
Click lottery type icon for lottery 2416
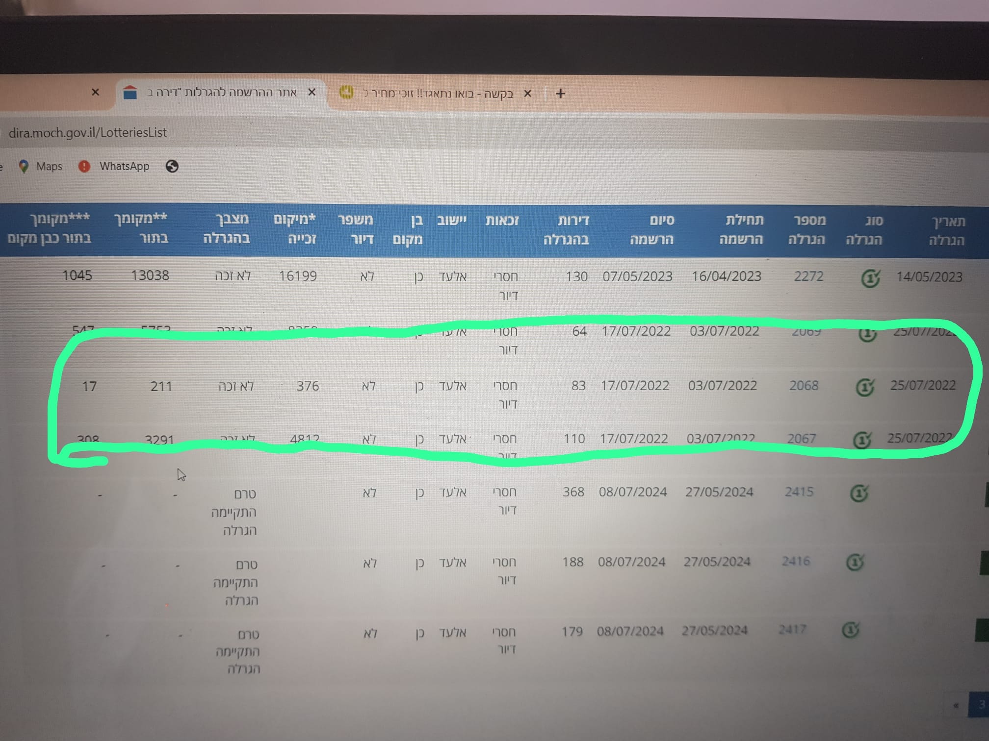855,562
